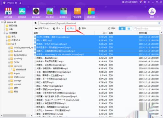This screenshot has width=163, height=118.
Task: Expand the Android folder node
Action: (9, 52)
